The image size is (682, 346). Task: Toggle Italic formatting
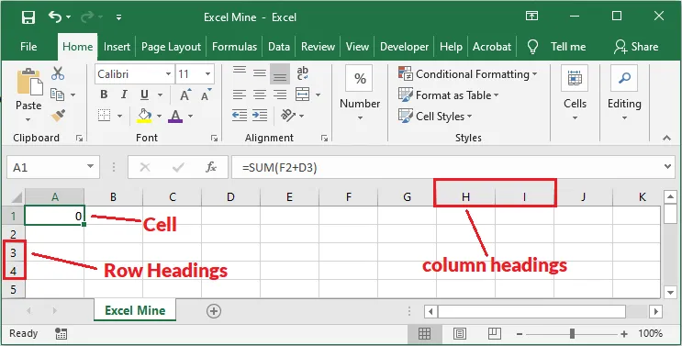[x=125, y=95]
